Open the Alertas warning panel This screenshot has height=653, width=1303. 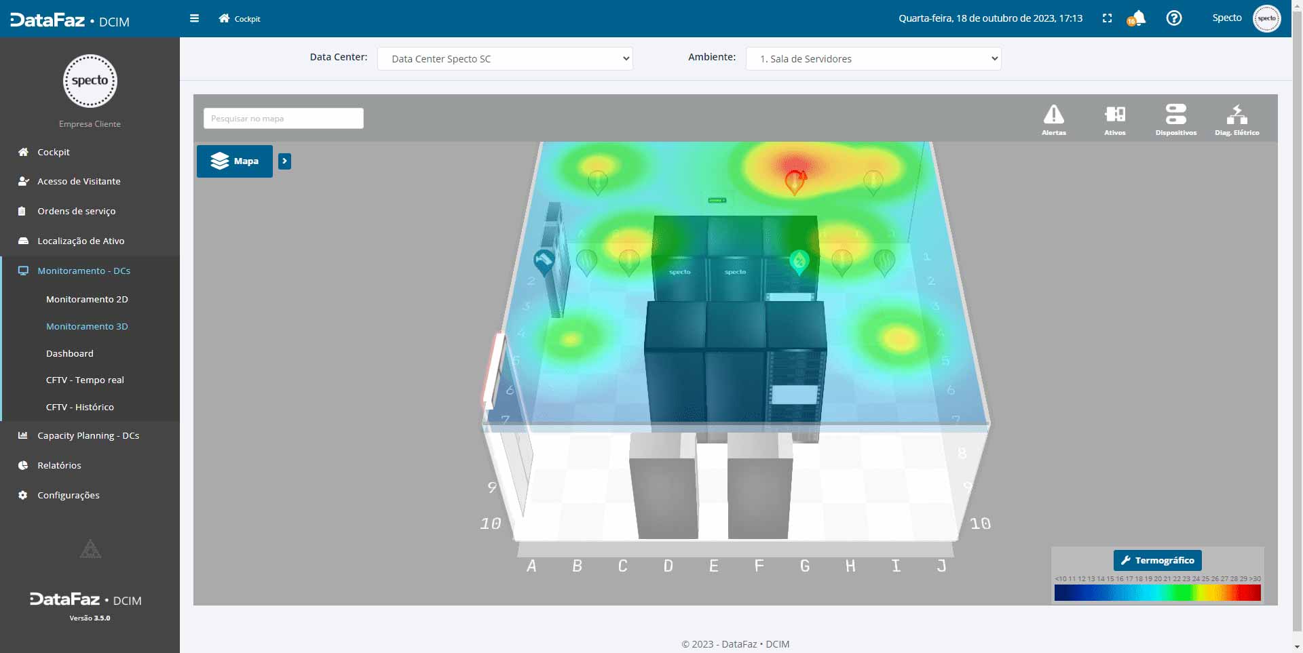1053,120
